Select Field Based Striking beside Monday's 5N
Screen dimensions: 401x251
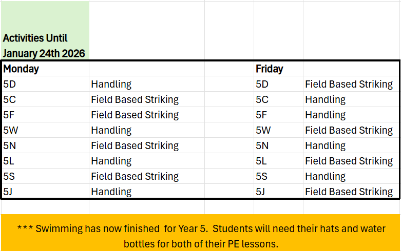click(135, 145)
